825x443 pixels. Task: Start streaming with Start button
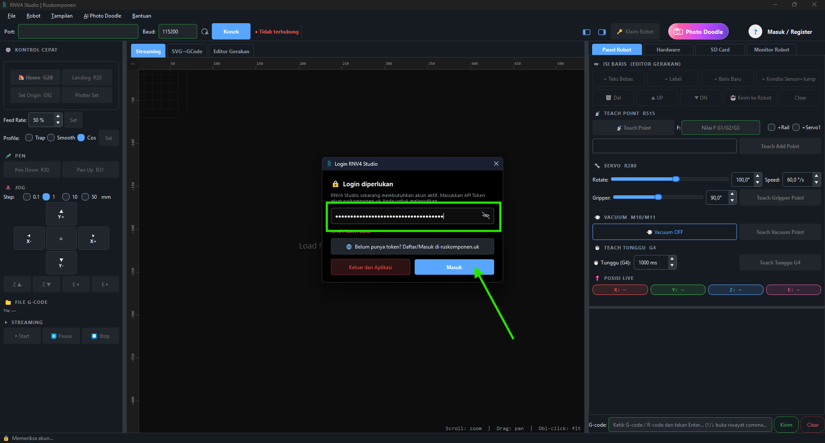(x=22, y=336)
